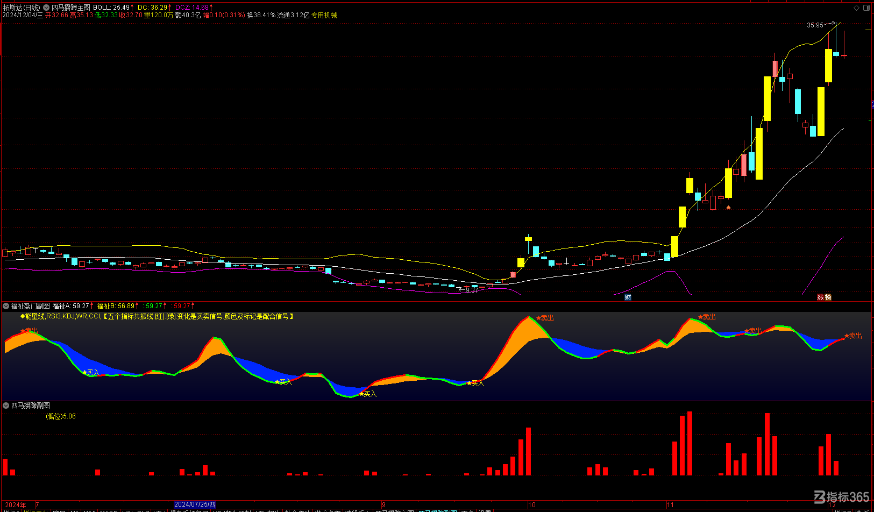Screen dimensions: 874x512
Task: Click the turnover rate 换38.41%
Action: (x=261, y=15)
